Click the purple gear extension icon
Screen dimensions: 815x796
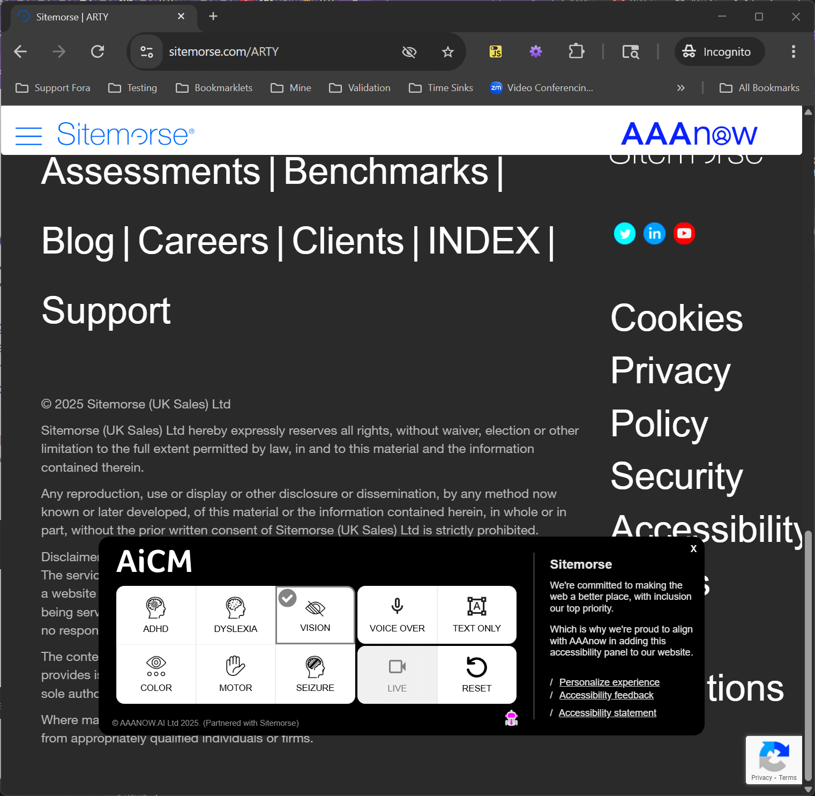536,51
